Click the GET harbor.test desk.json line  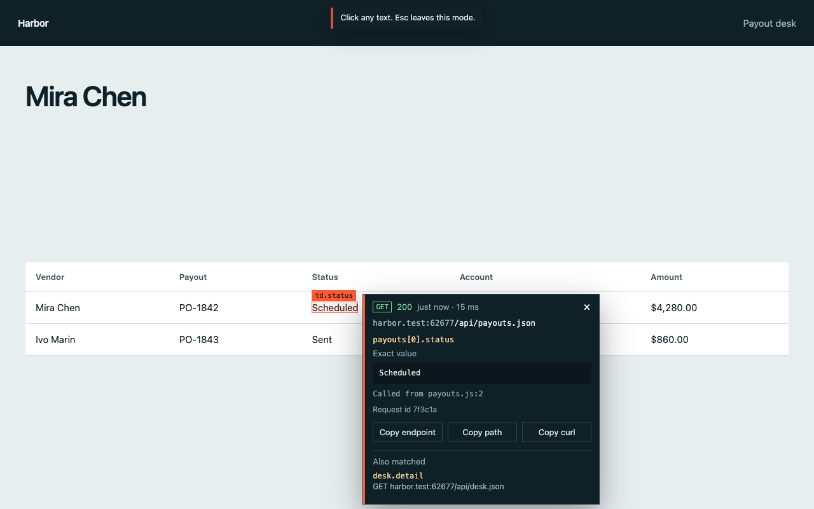438,487
